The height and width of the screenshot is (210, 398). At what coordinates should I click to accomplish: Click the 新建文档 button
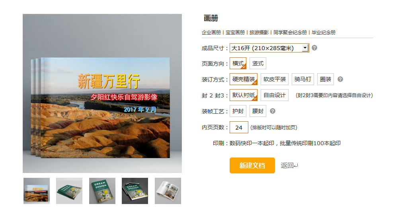[252, 165]
